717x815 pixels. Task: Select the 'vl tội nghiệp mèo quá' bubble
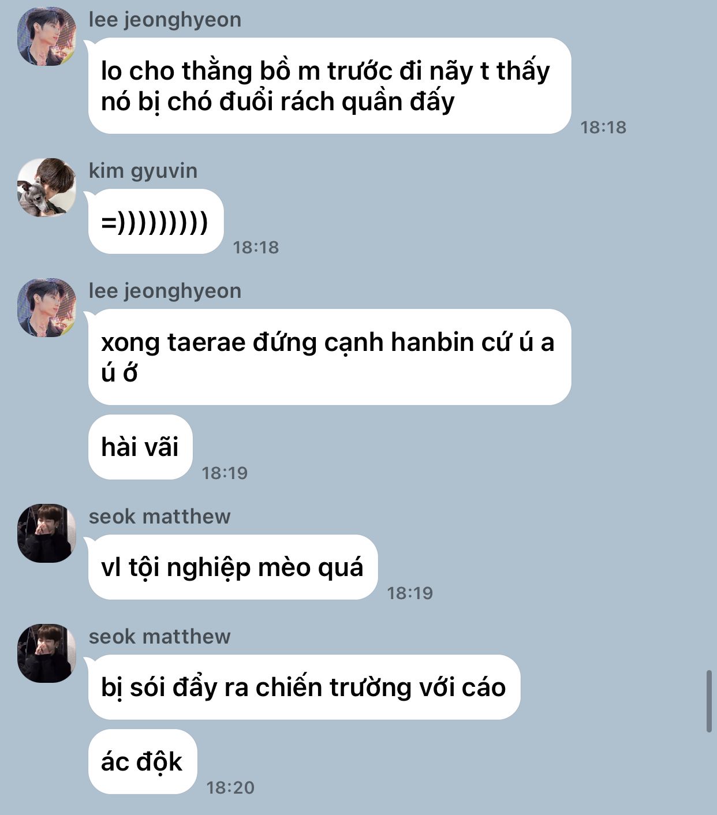click(233, 567)
